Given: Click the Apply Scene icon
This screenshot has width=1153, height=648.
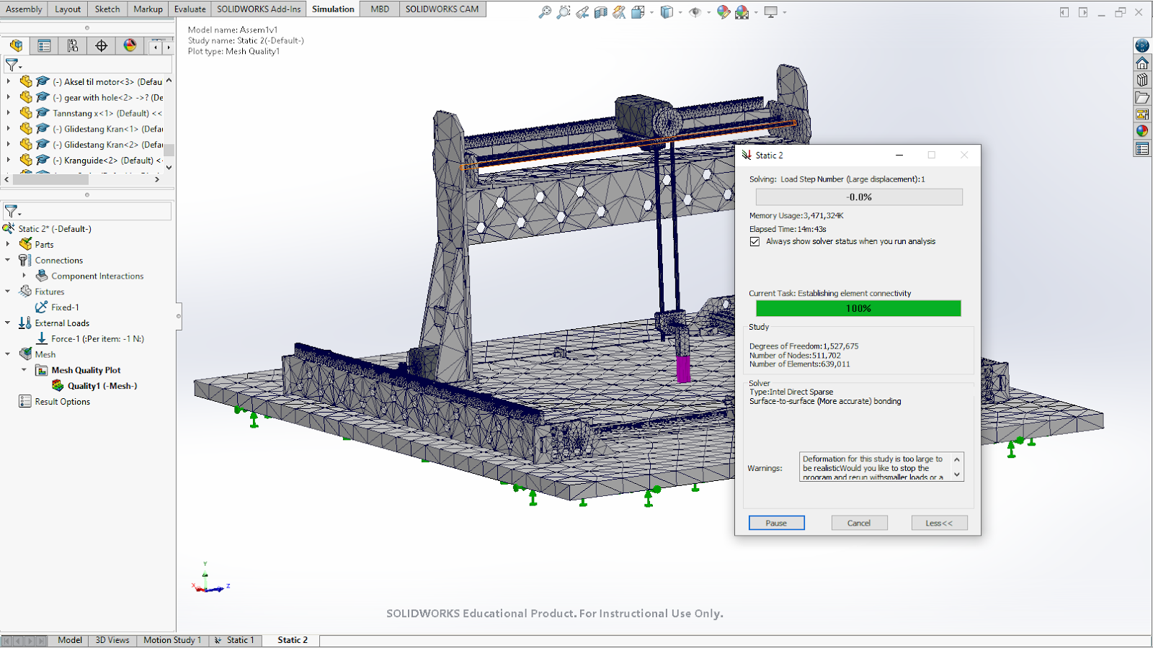Looking at the screenshot, I should [742, 12].
